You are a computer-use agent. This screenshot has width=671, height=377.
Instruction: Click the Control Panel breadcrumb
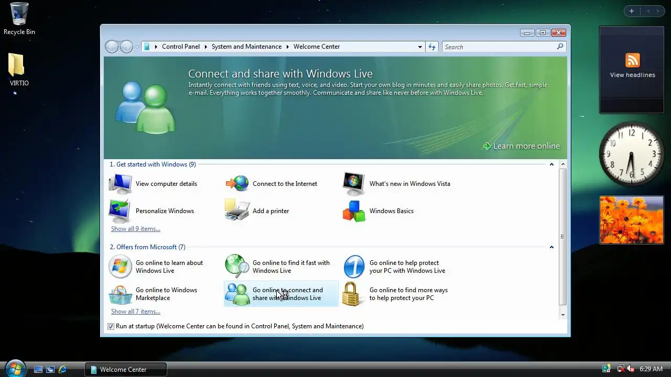click(x=181, y=47)
